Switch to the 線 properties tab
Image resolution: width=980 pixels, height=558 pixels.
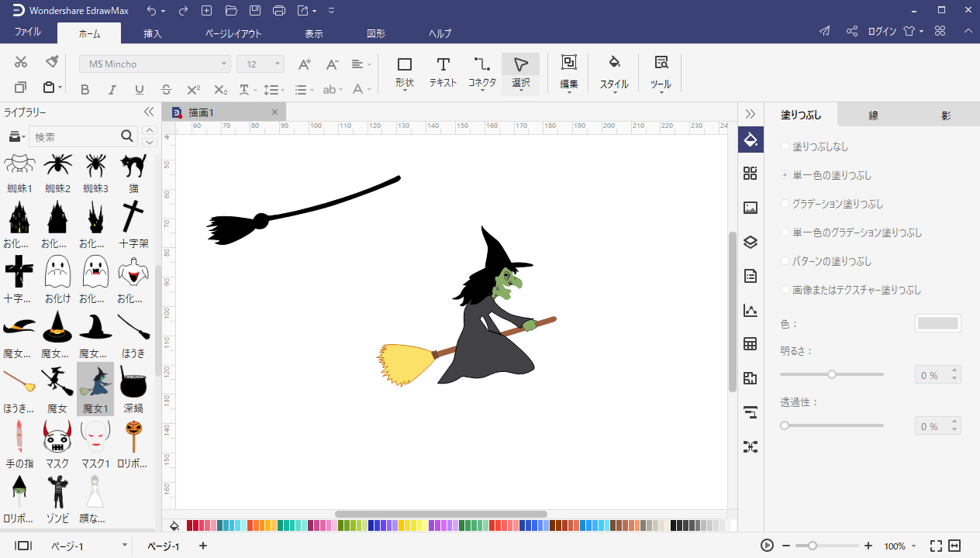(x=873, y=115)
